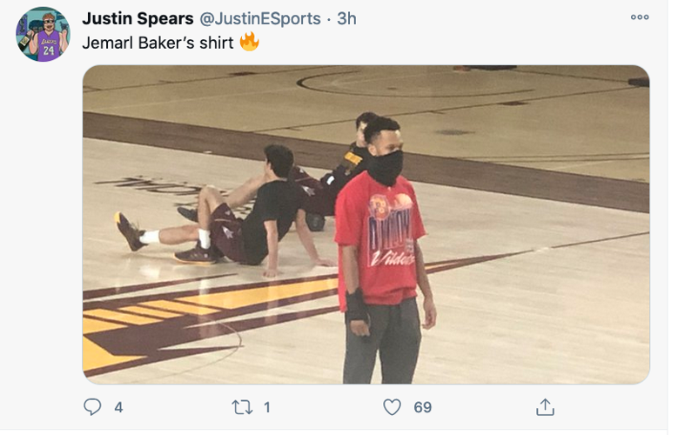The height and width of the screenshot is (435, 678).
Task: Select the "Jemarl Baker's shirt" tweet text
Action: [x=158, y=42]
